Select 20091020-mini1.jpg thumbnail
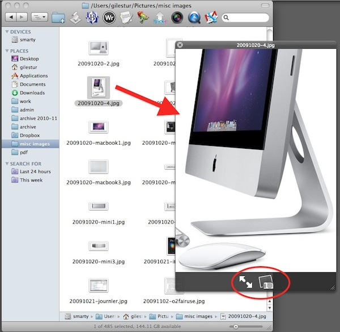340x332 pixels. click(99, 206)
